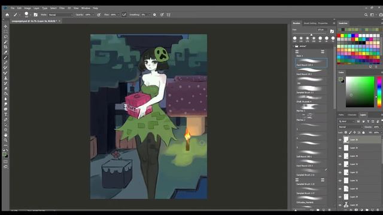Click the Search magnifier icon

(x=366, y=14)
